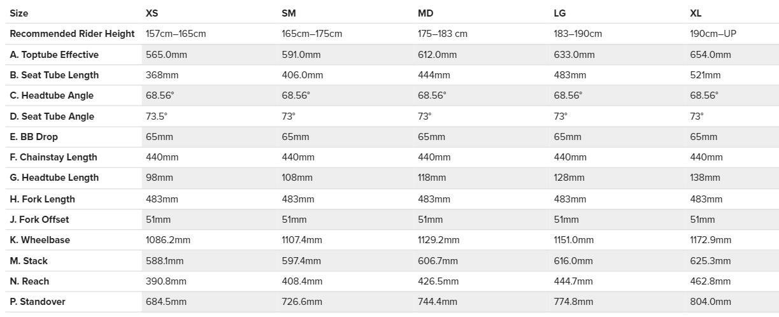Click the 444.7mm reach value
This screenshot has width=779, height=317.
click(x=574, y=281)
